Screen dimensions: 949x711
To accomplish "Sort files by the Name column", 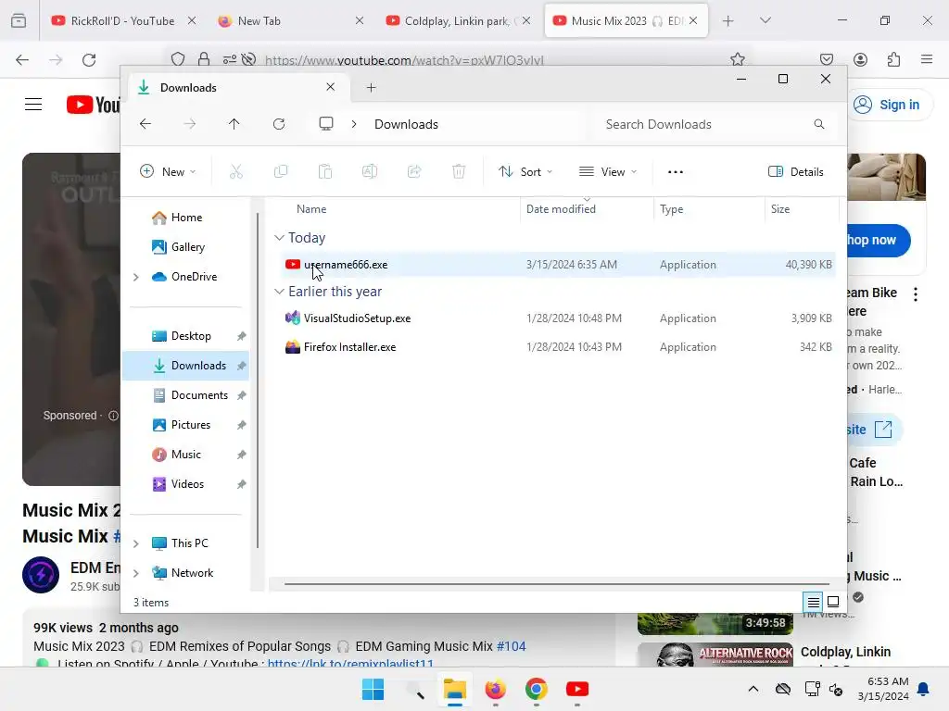I will pyautogui.click(x=311, y=208).
